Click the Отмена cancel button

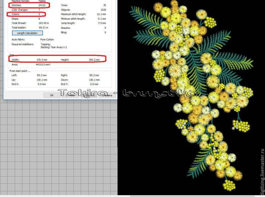70,95
